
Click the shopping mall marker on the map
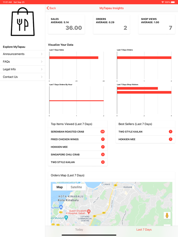pos(61,207)
